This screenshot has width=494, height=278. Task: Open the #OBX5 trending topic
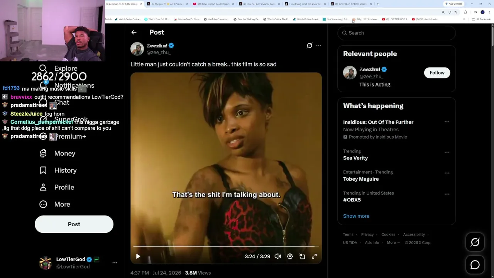(352, 200)
